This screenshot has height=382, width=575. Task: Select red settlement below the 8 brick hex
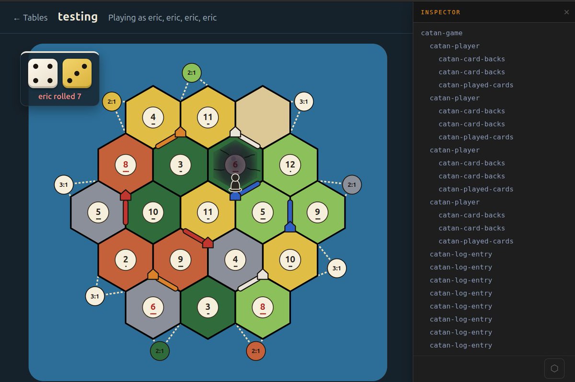click(126, 194)
